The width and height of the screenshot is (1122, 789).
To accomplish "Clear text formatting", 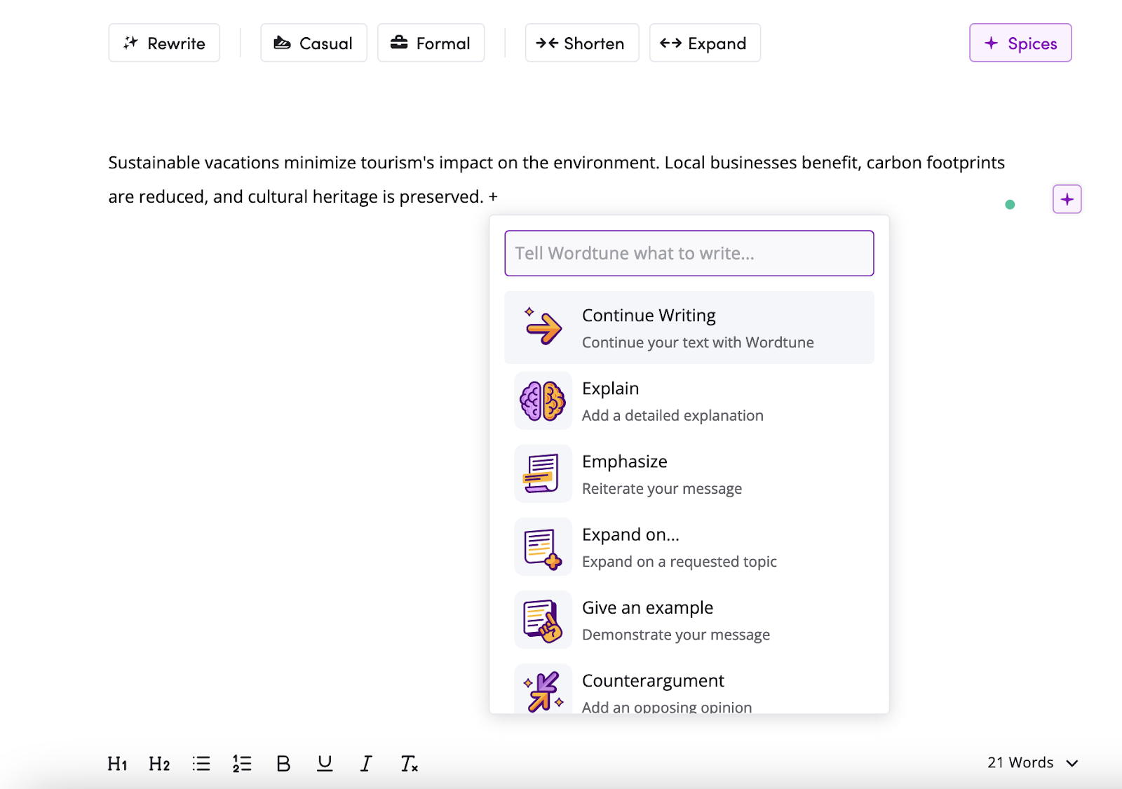I will click(x=409, y=763).
